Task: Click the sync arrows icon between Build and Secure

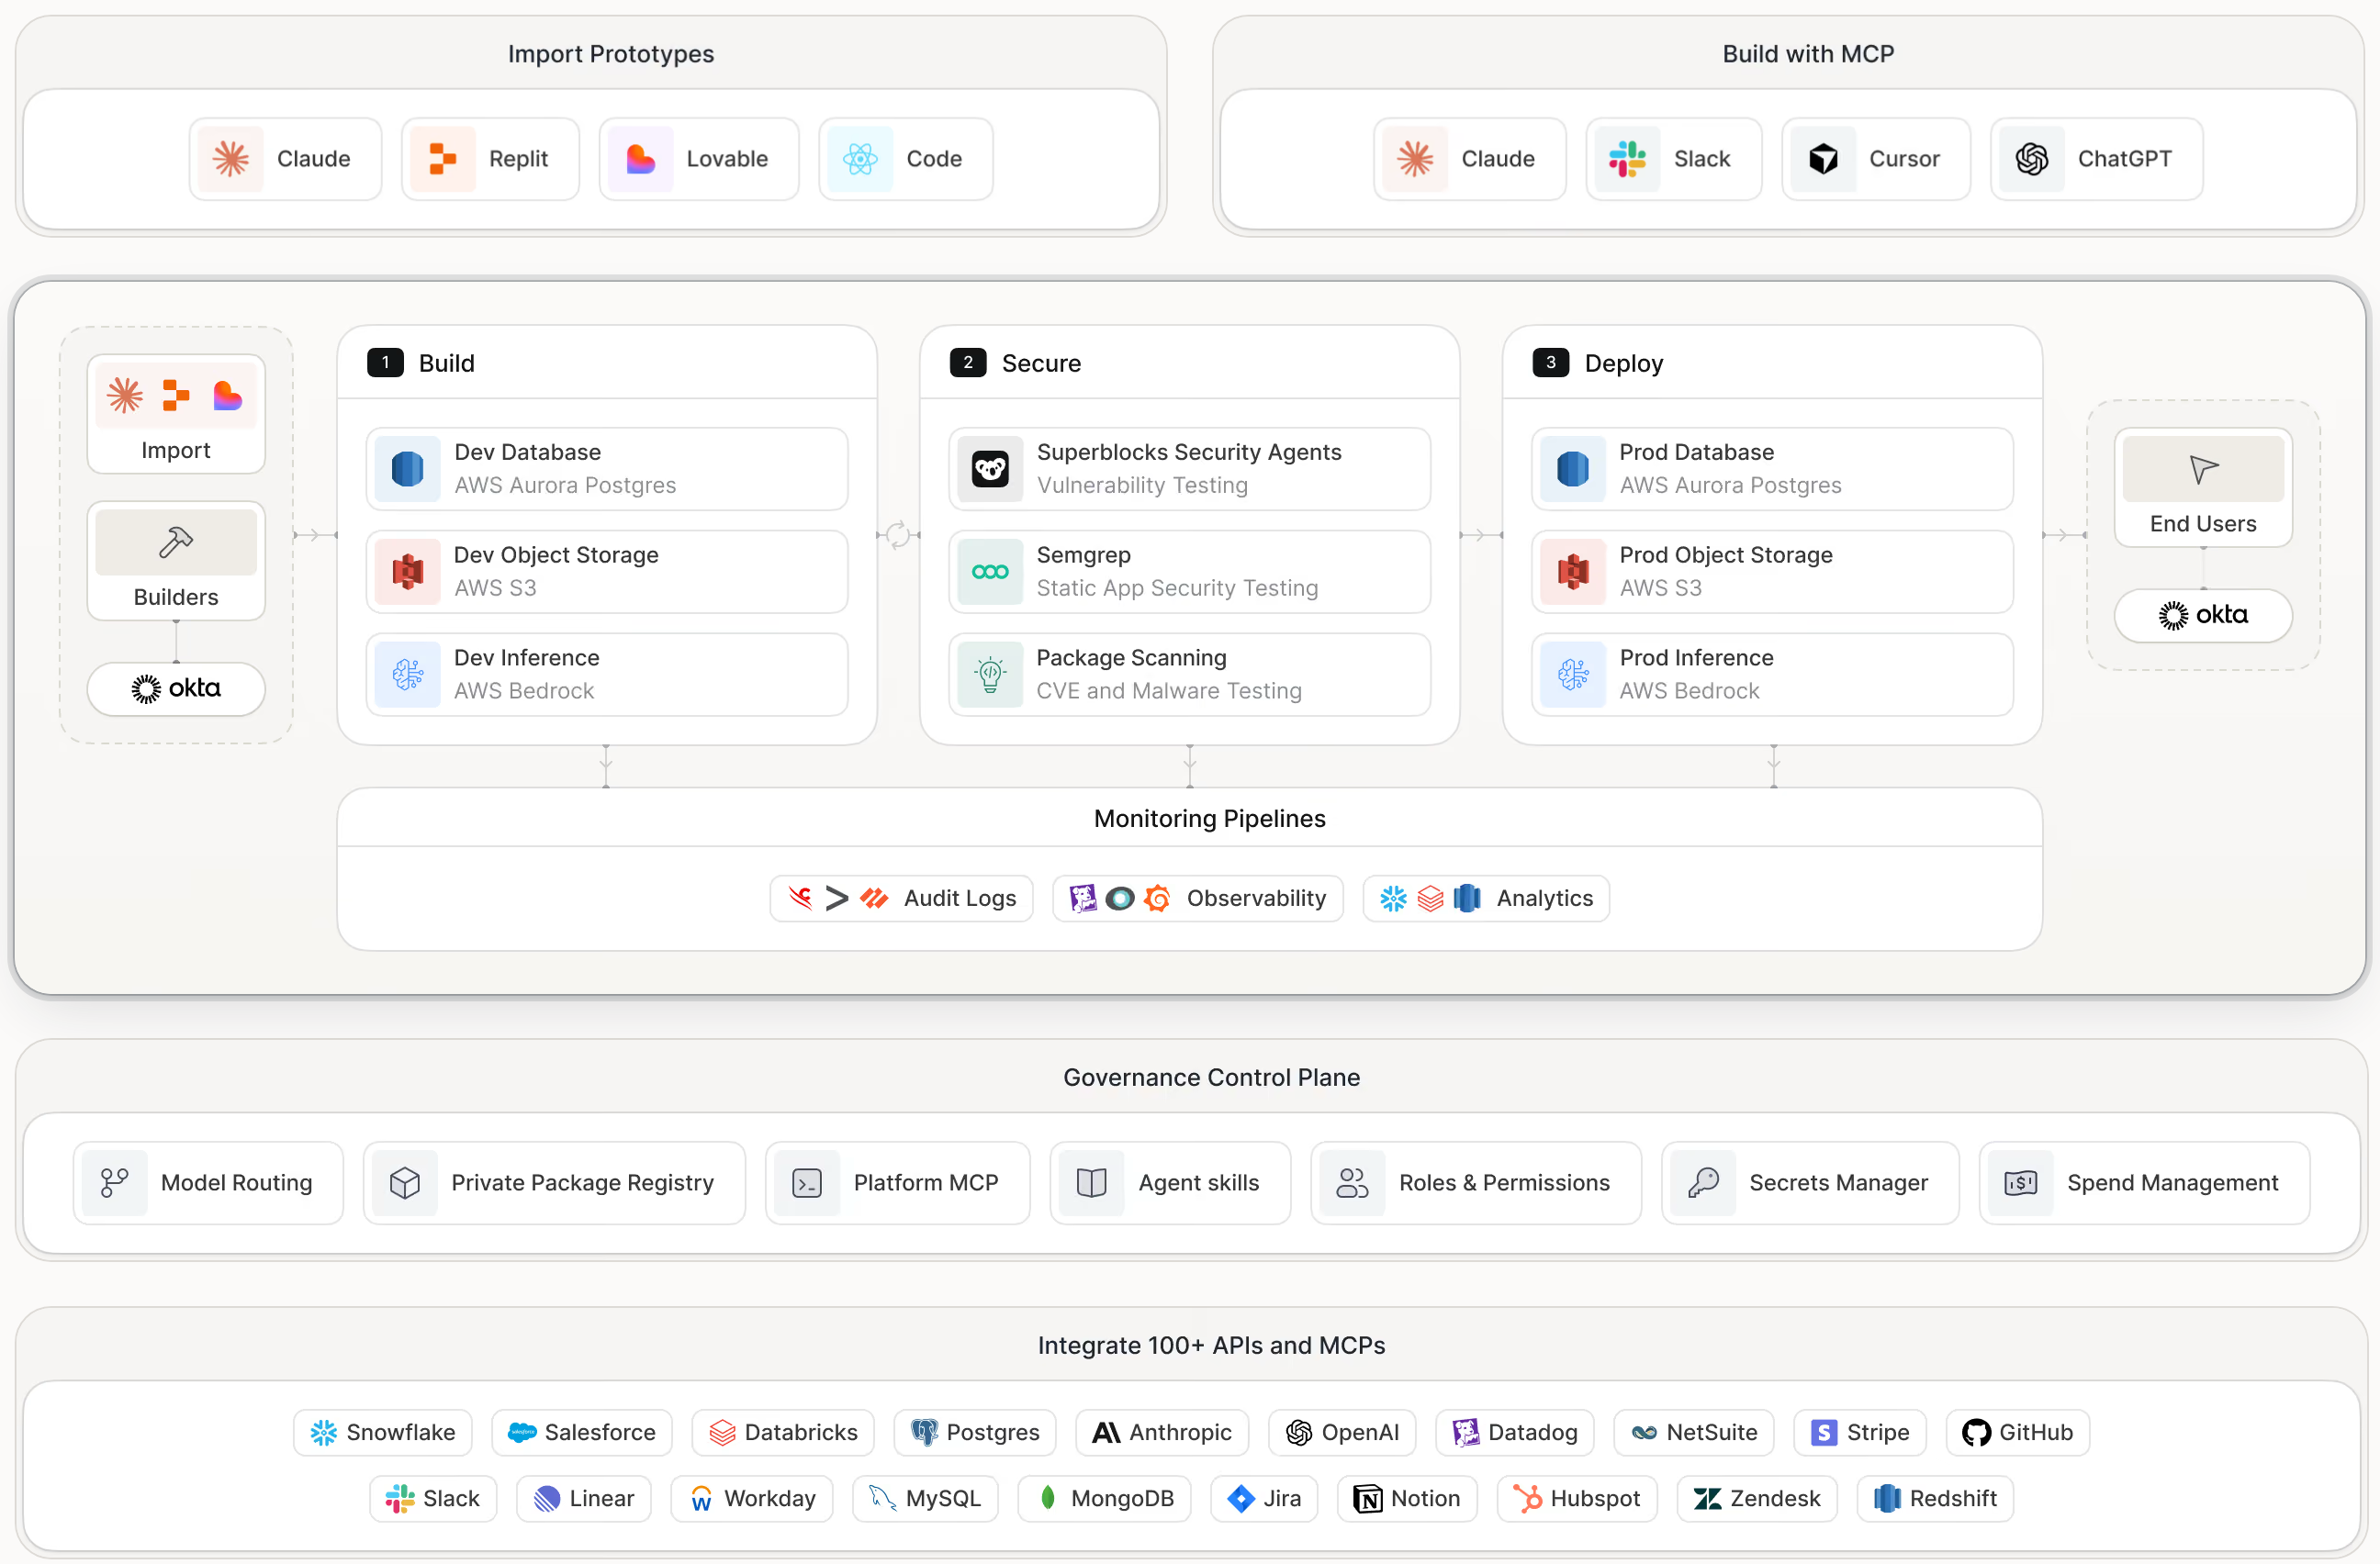Action: pos(898,535)
